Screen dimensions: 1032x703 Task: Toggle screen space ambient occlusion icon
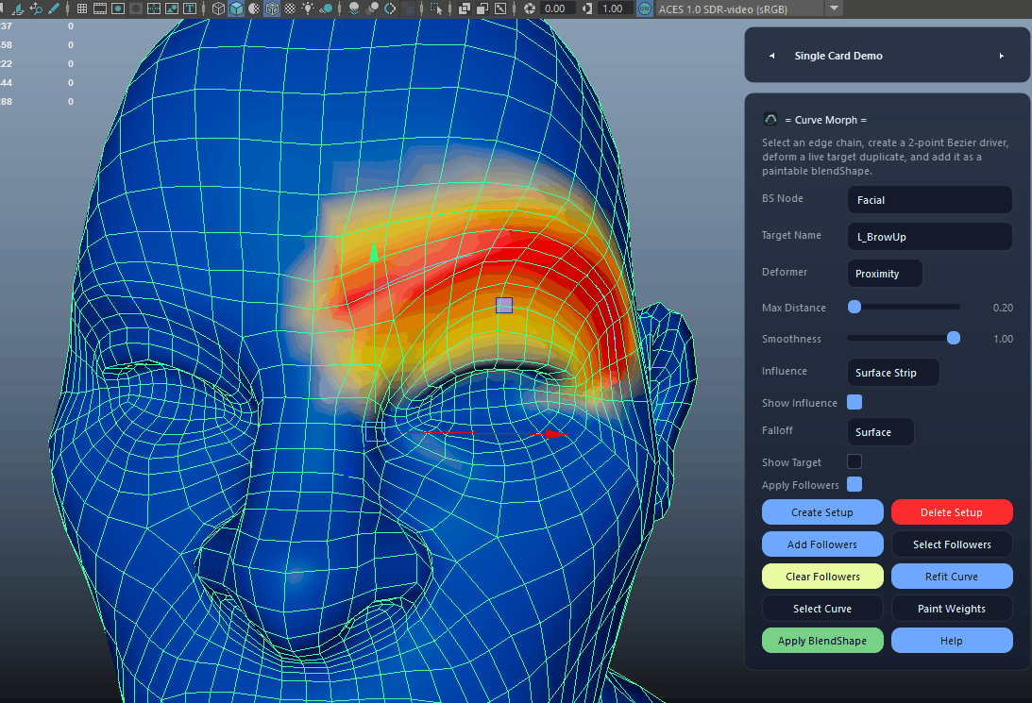pyautogui.click(x=354, y=8)
